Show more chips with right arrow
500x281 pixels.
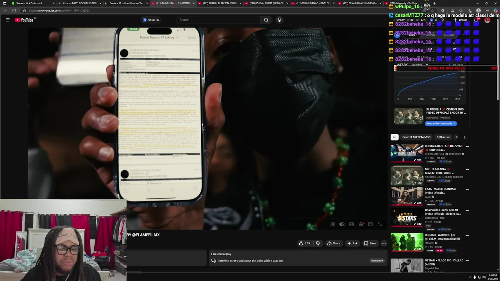coord(464,137)
